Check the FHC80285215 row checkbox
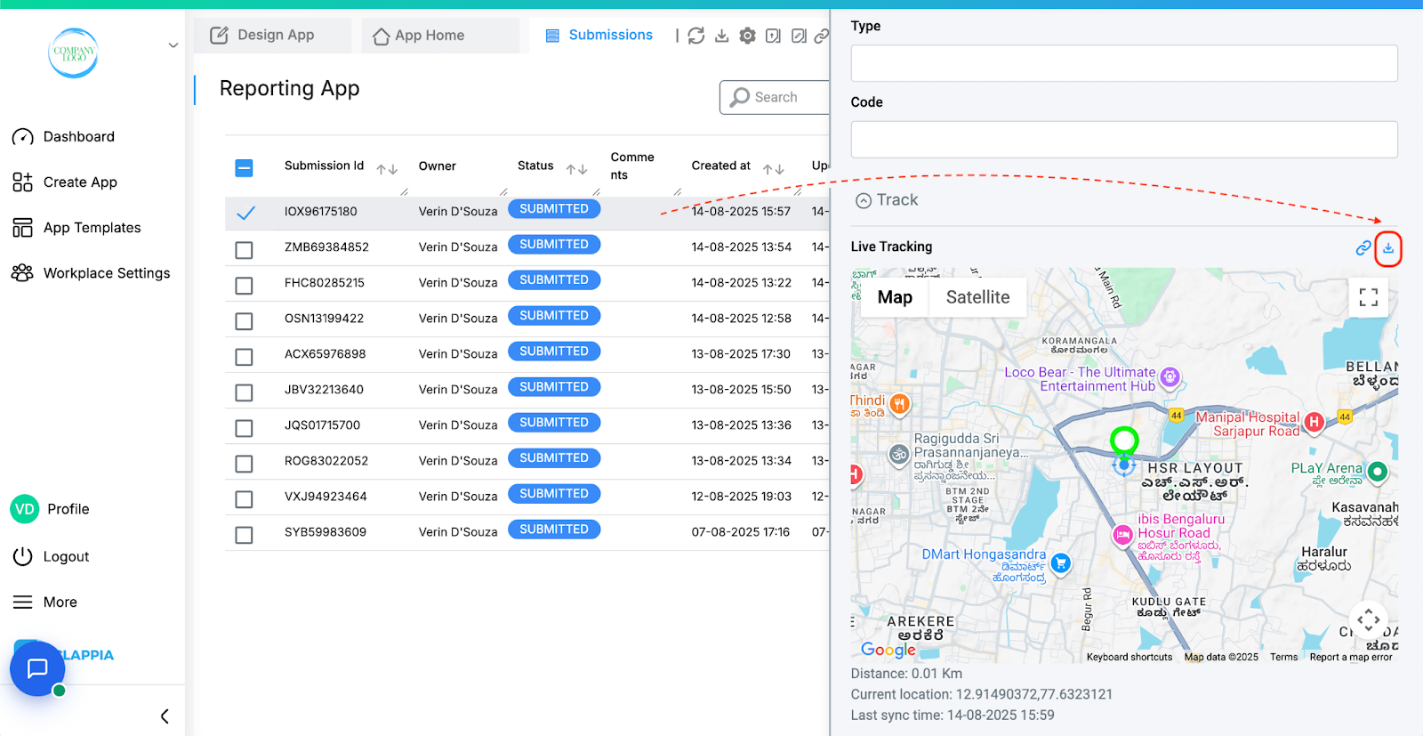The width and height of the screenshot is (1423, 736). [244, 286]
